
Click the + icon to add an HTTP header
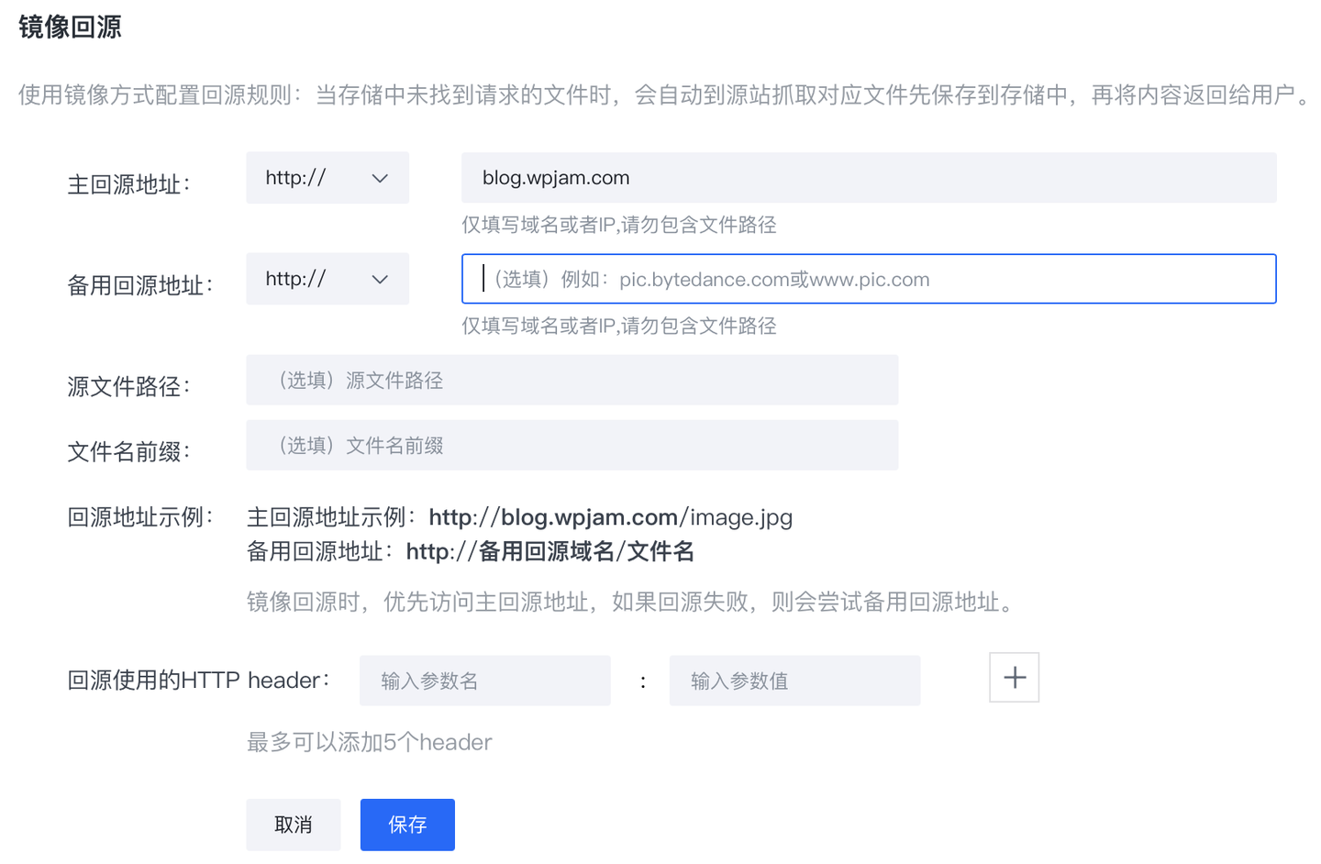(1014, 677)
